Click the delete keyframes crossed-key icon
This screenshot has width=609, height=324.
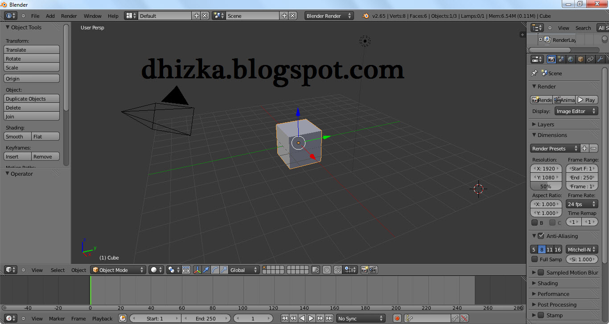[464, 318]
